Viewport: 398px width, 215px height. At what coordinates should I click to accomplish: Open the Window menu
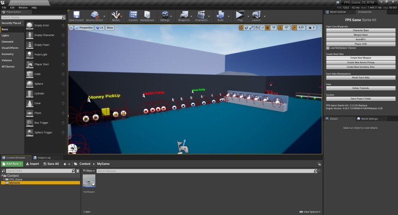coord(23,8)
